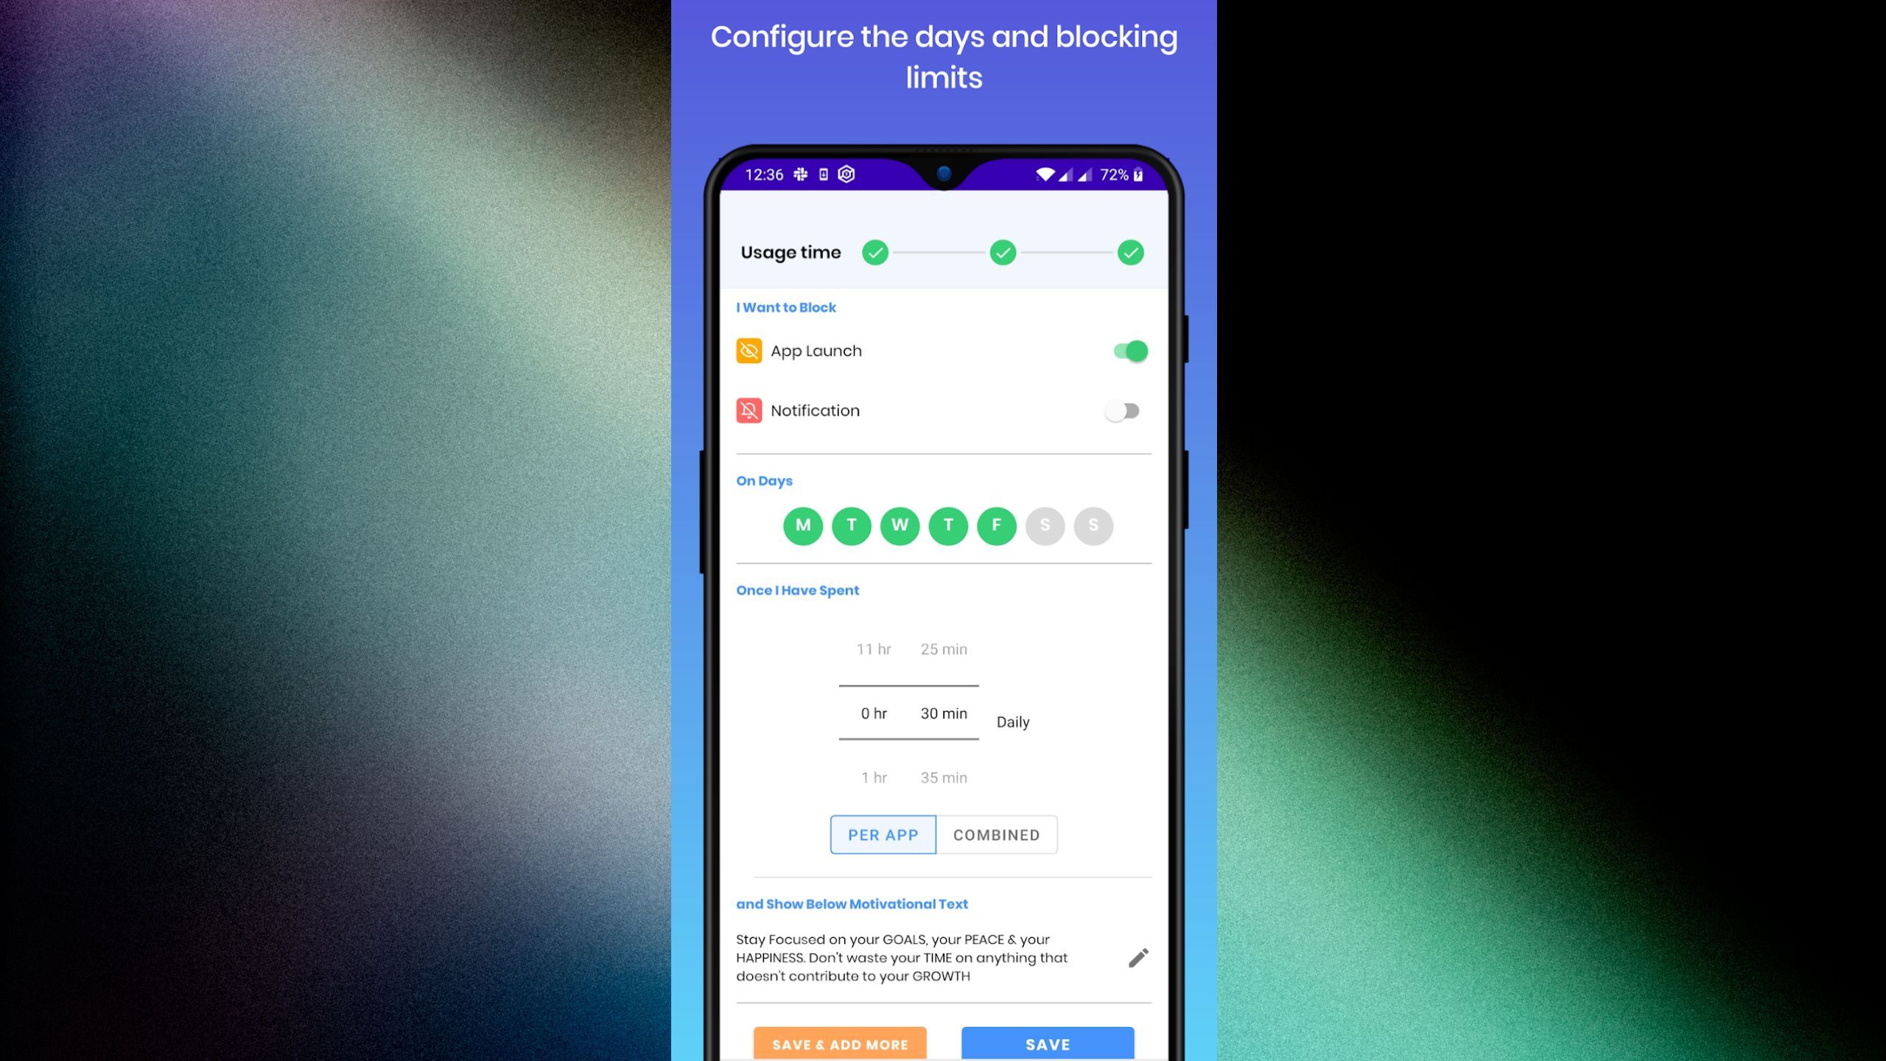Screen dimensions: 1886x1061
Task: Tap the Notification block icon
Action: (x=749, y=410)
